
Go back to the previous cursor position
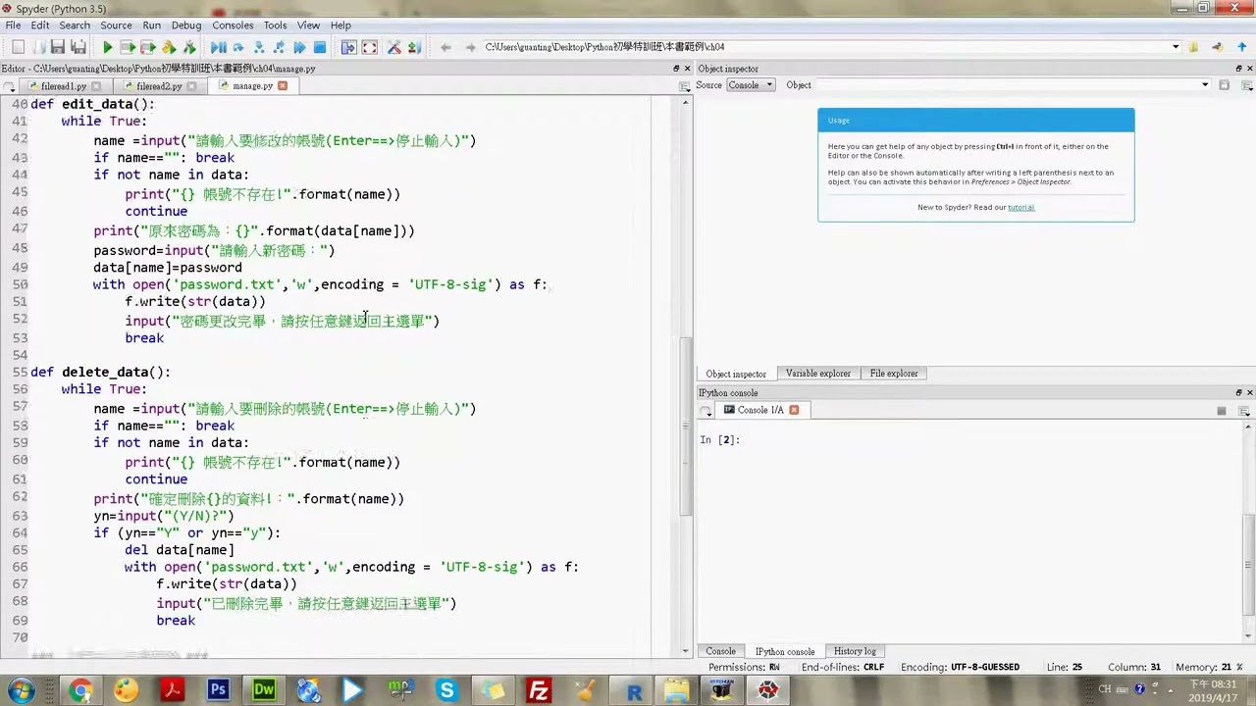click(445, 47)
